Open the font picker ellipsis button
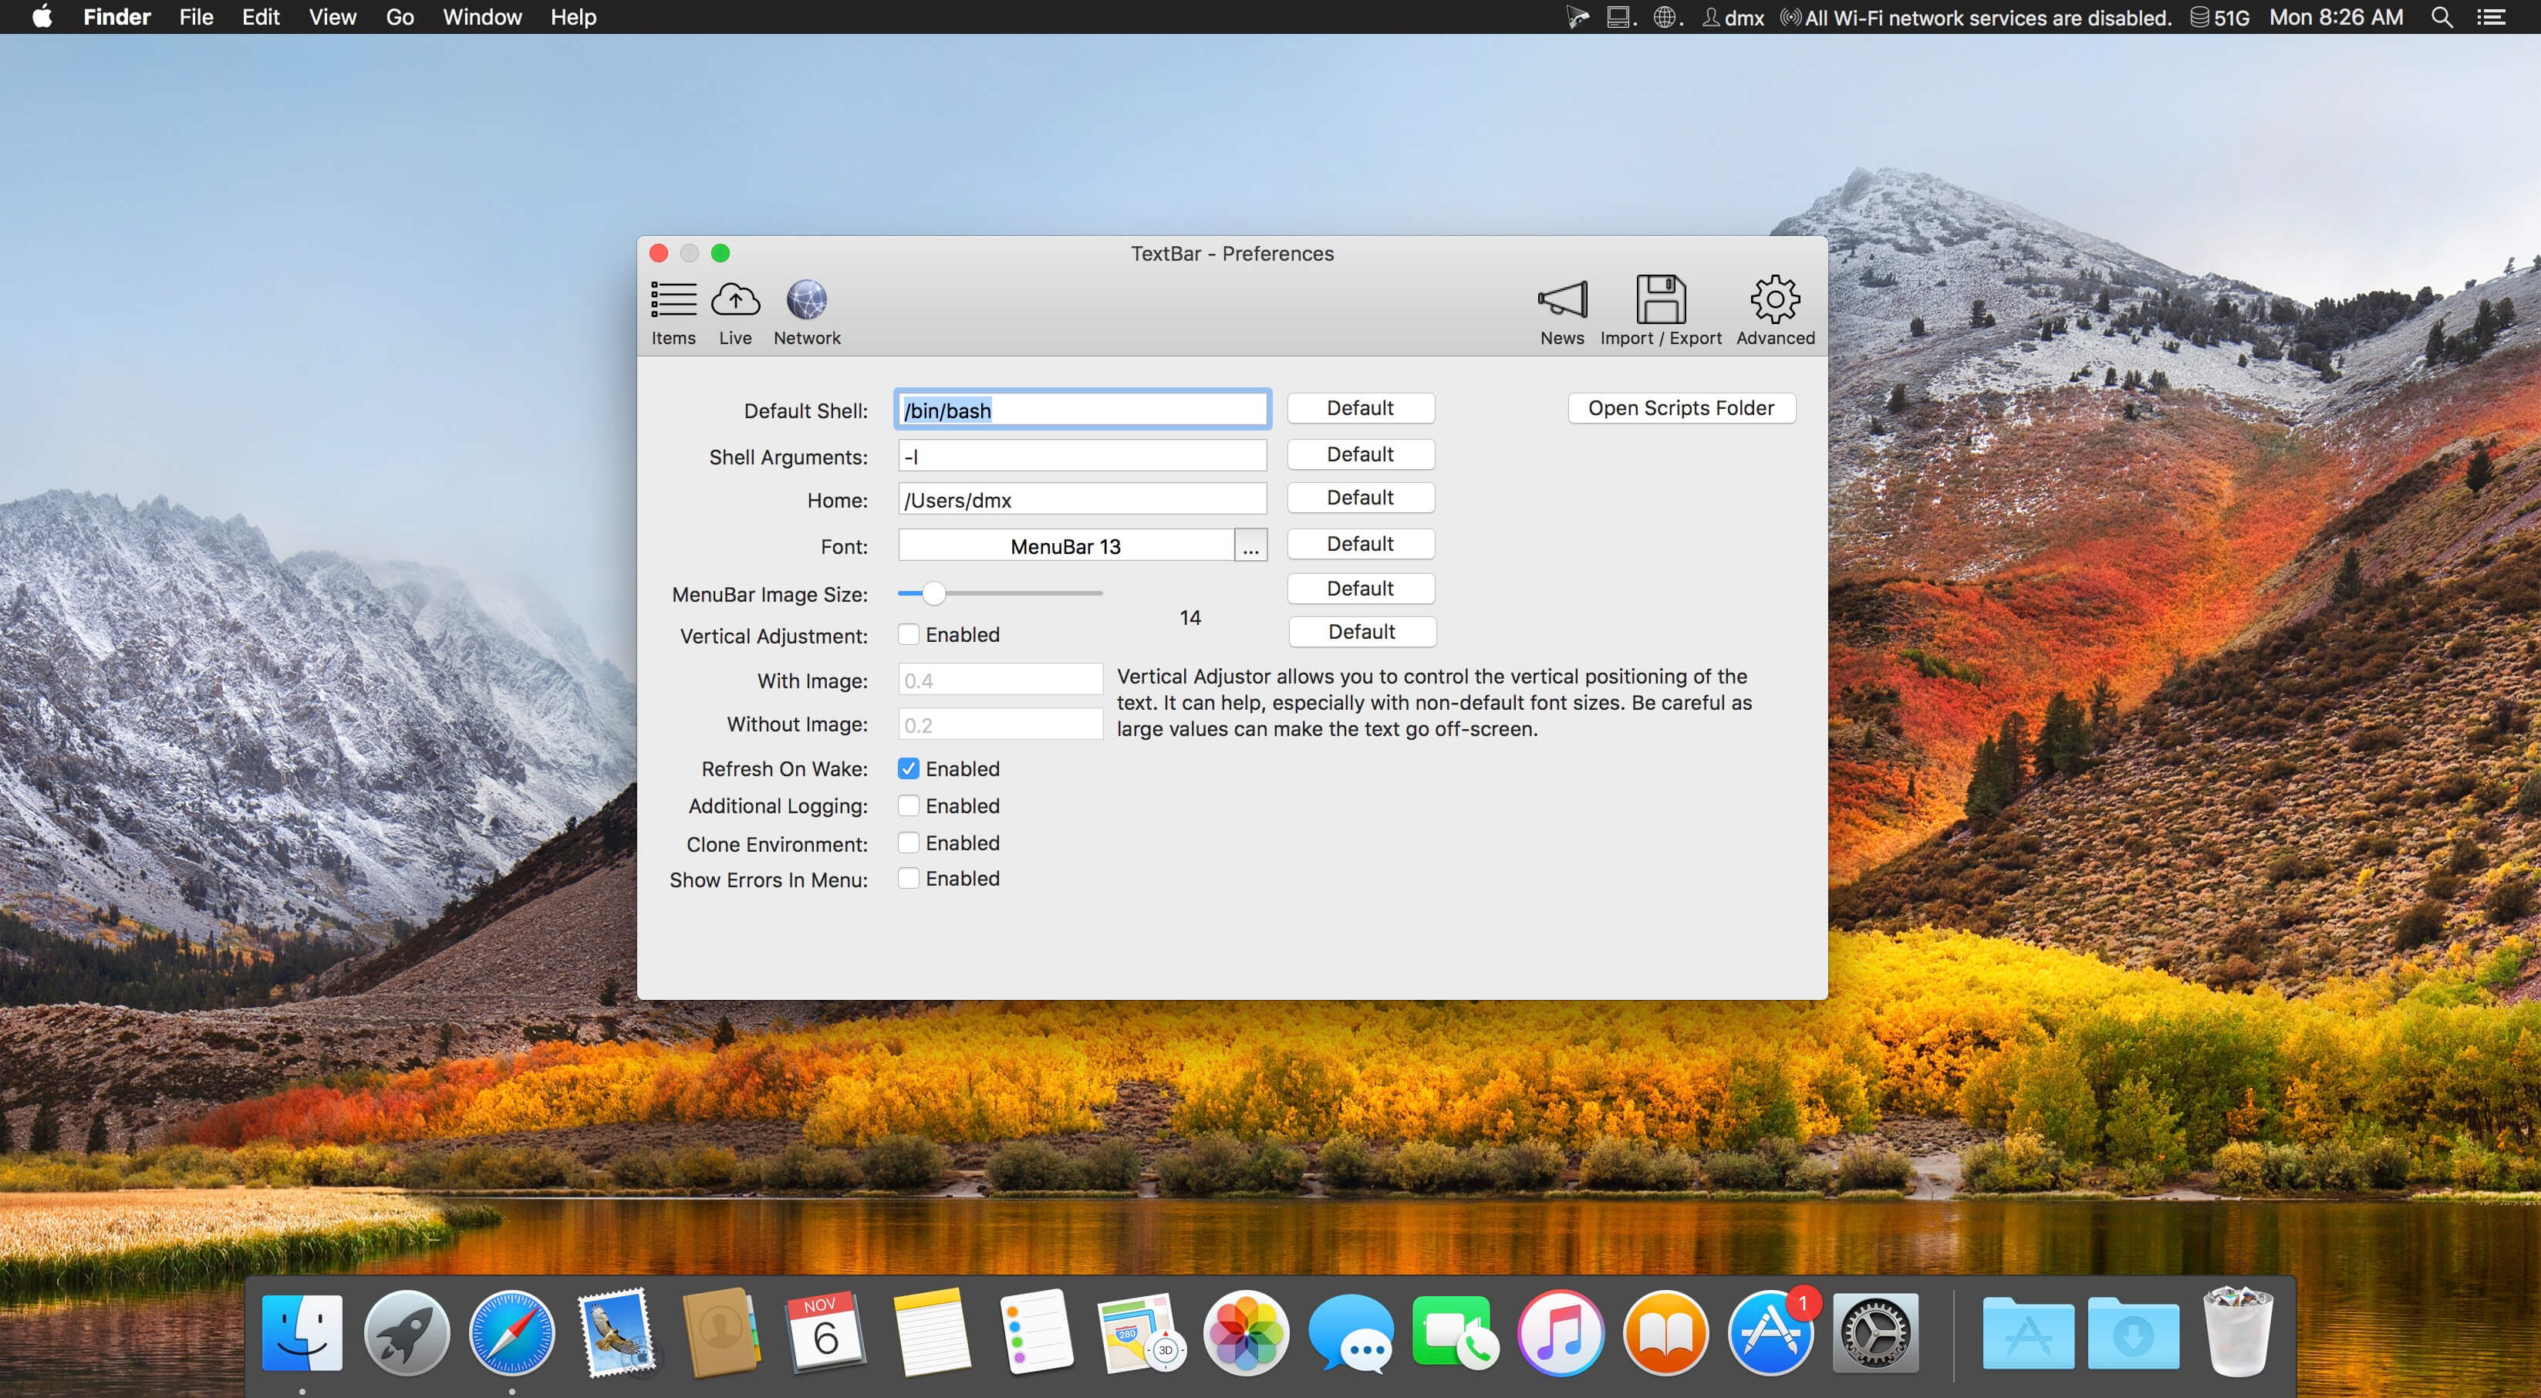Viewport: 2541px width, 1398px height. (x=1250, y=545)
